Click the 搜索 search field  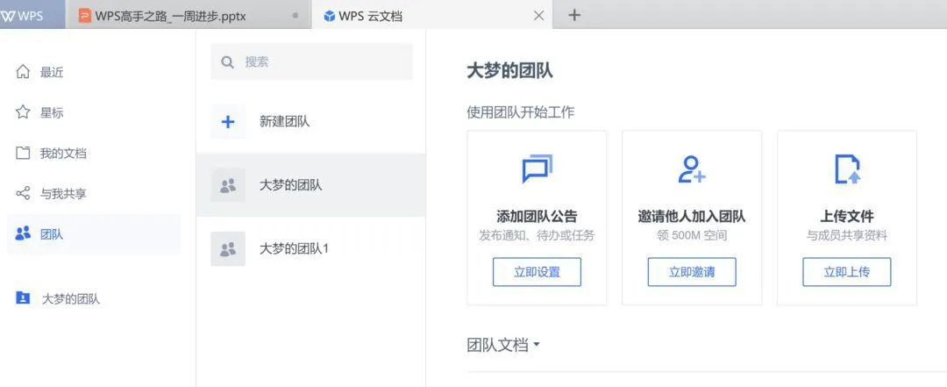point(311,61)
